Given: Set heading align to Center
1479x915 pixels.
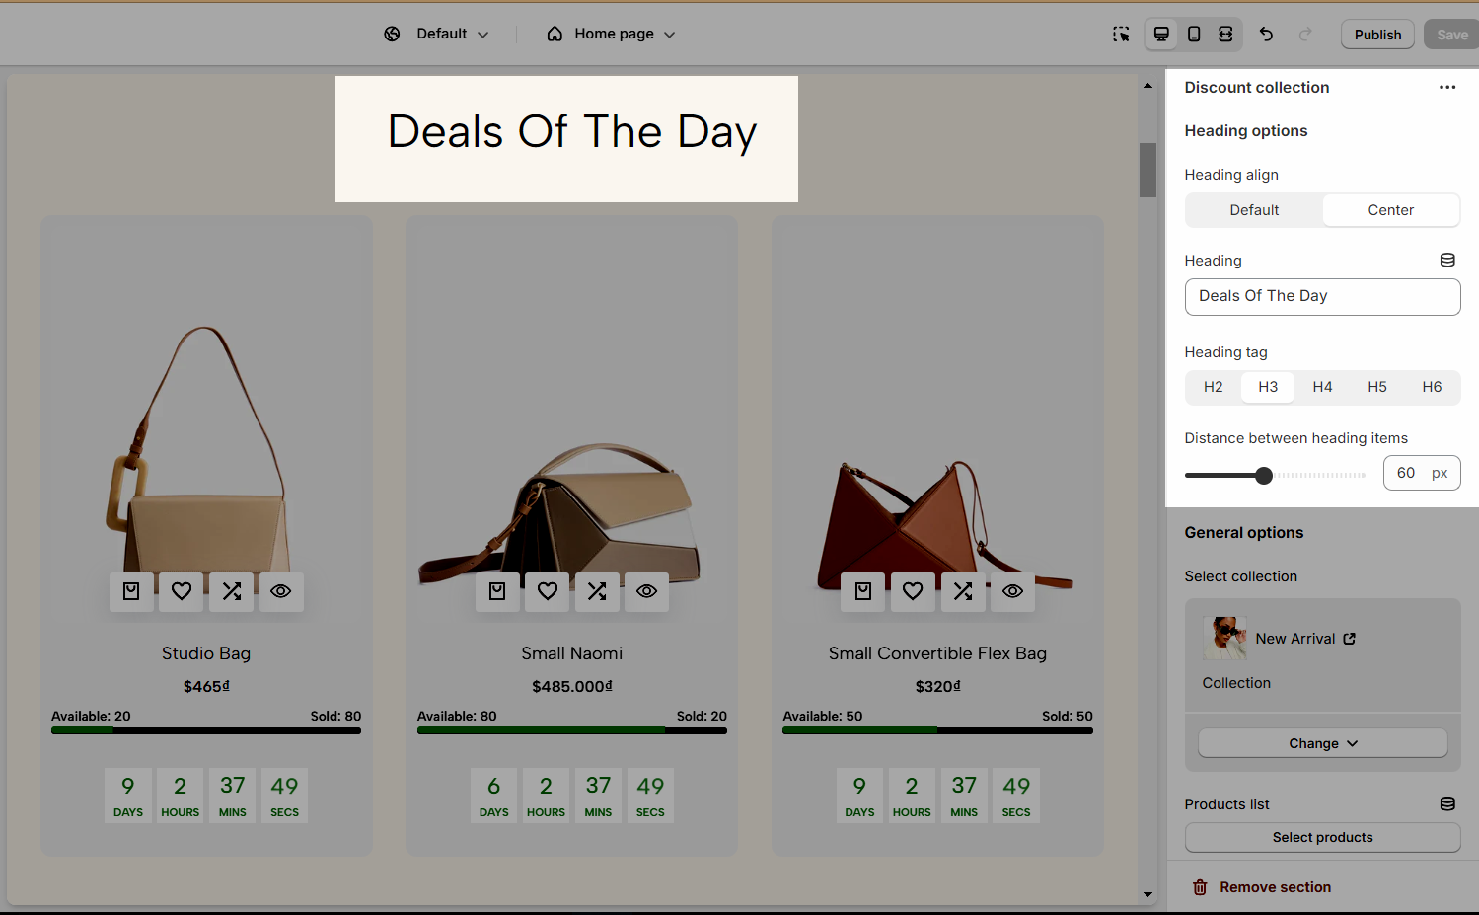Looking at the screenshot, I should (1391, 210).
